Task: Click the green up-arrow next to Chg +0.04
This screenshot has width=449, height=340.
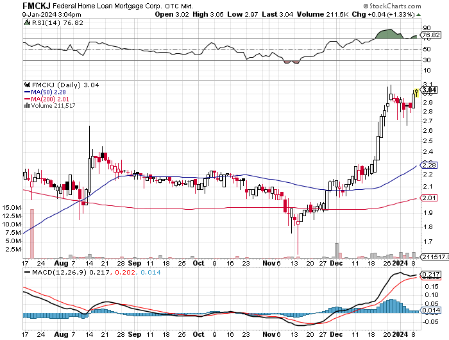Action: (x=418, y=15)
